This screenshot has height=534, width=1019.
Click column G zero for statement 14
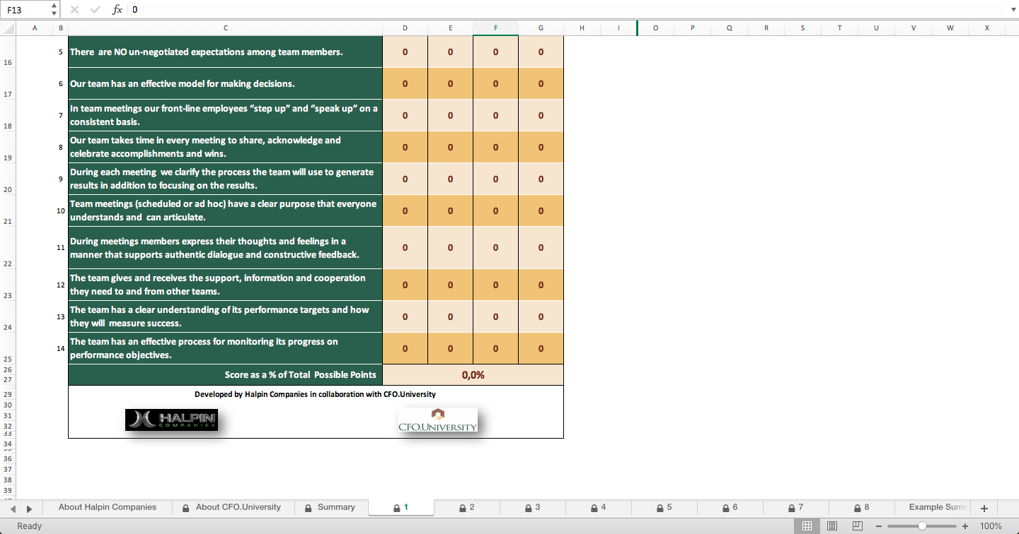click(541, 348)
